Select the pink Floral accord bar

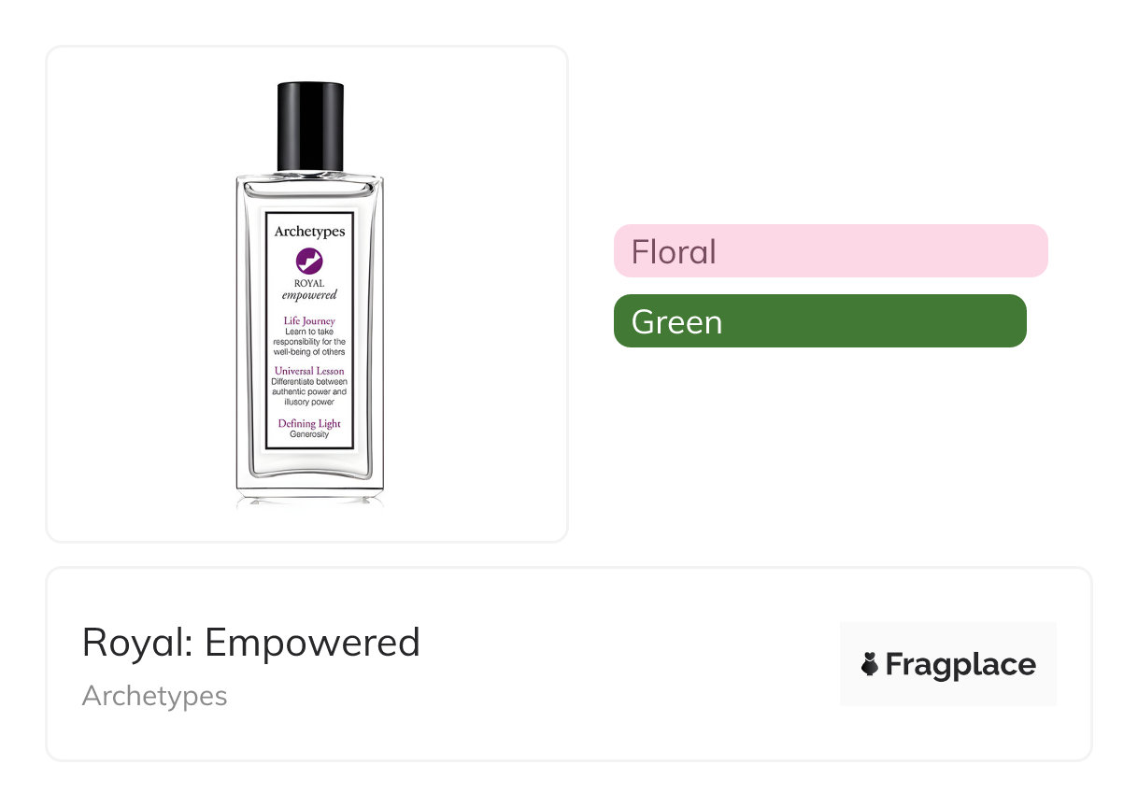(830, 251)
